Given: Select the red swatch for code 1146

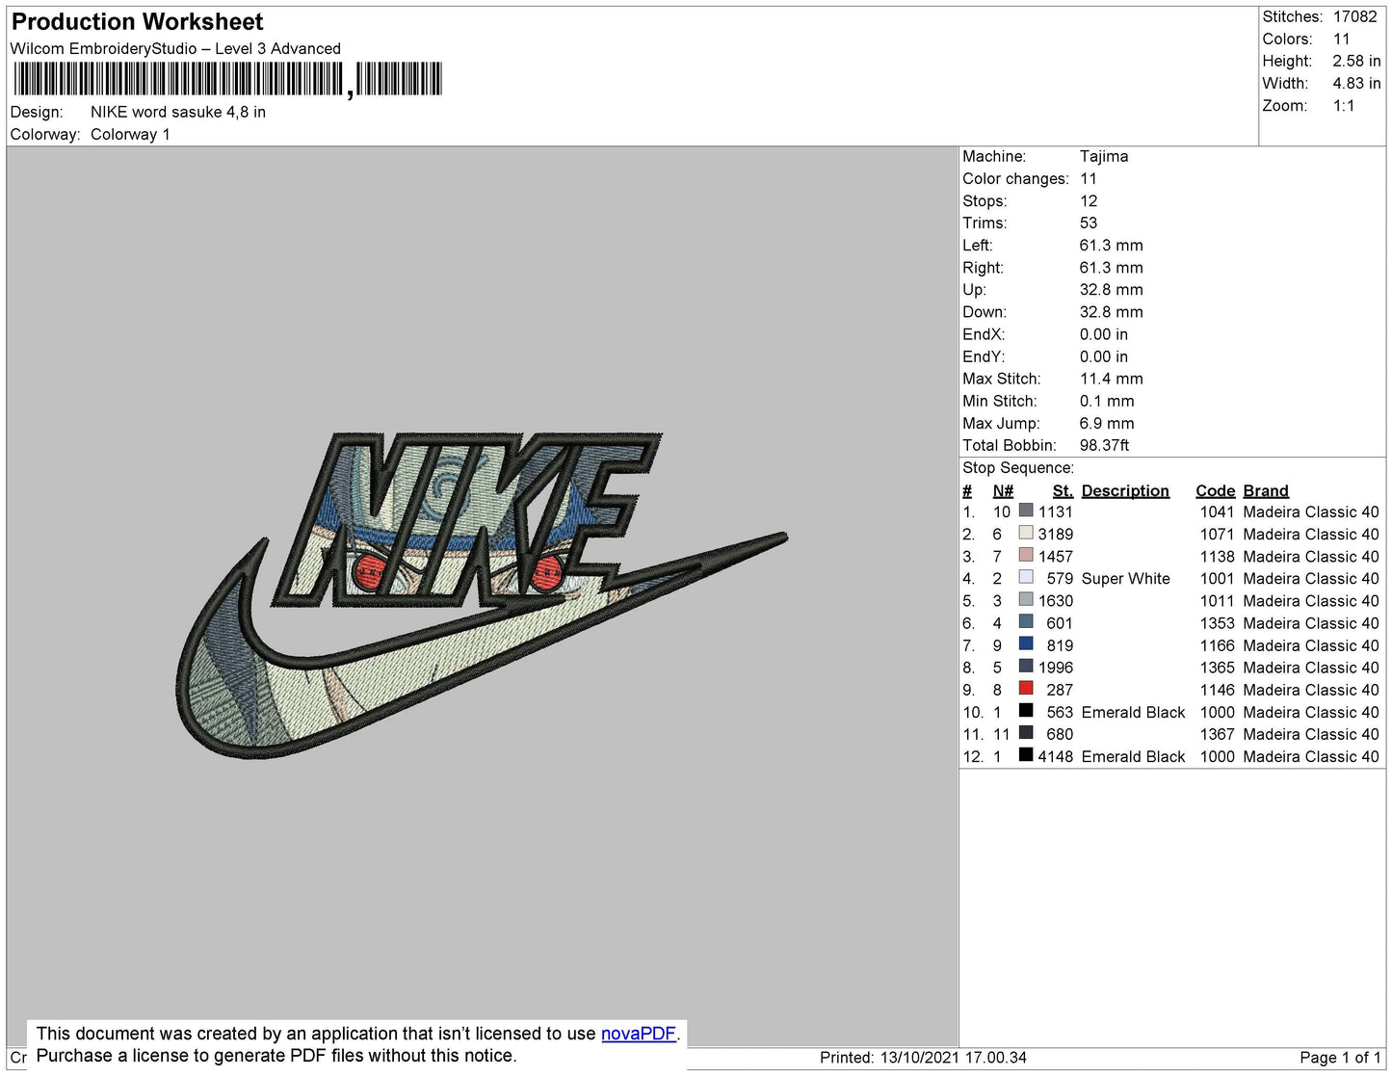Looking at the screenshot, I should pos(1026,688).
